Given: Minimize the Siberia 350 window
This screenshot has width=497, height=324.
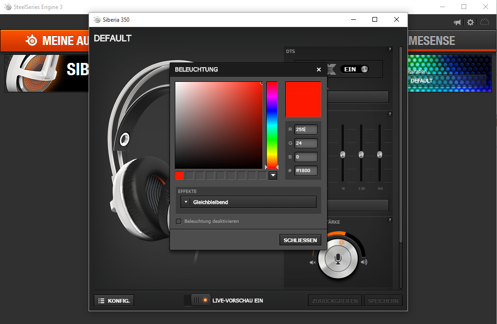Looking at the screenshot, I should pyautogui.click(x=353, y=19).
